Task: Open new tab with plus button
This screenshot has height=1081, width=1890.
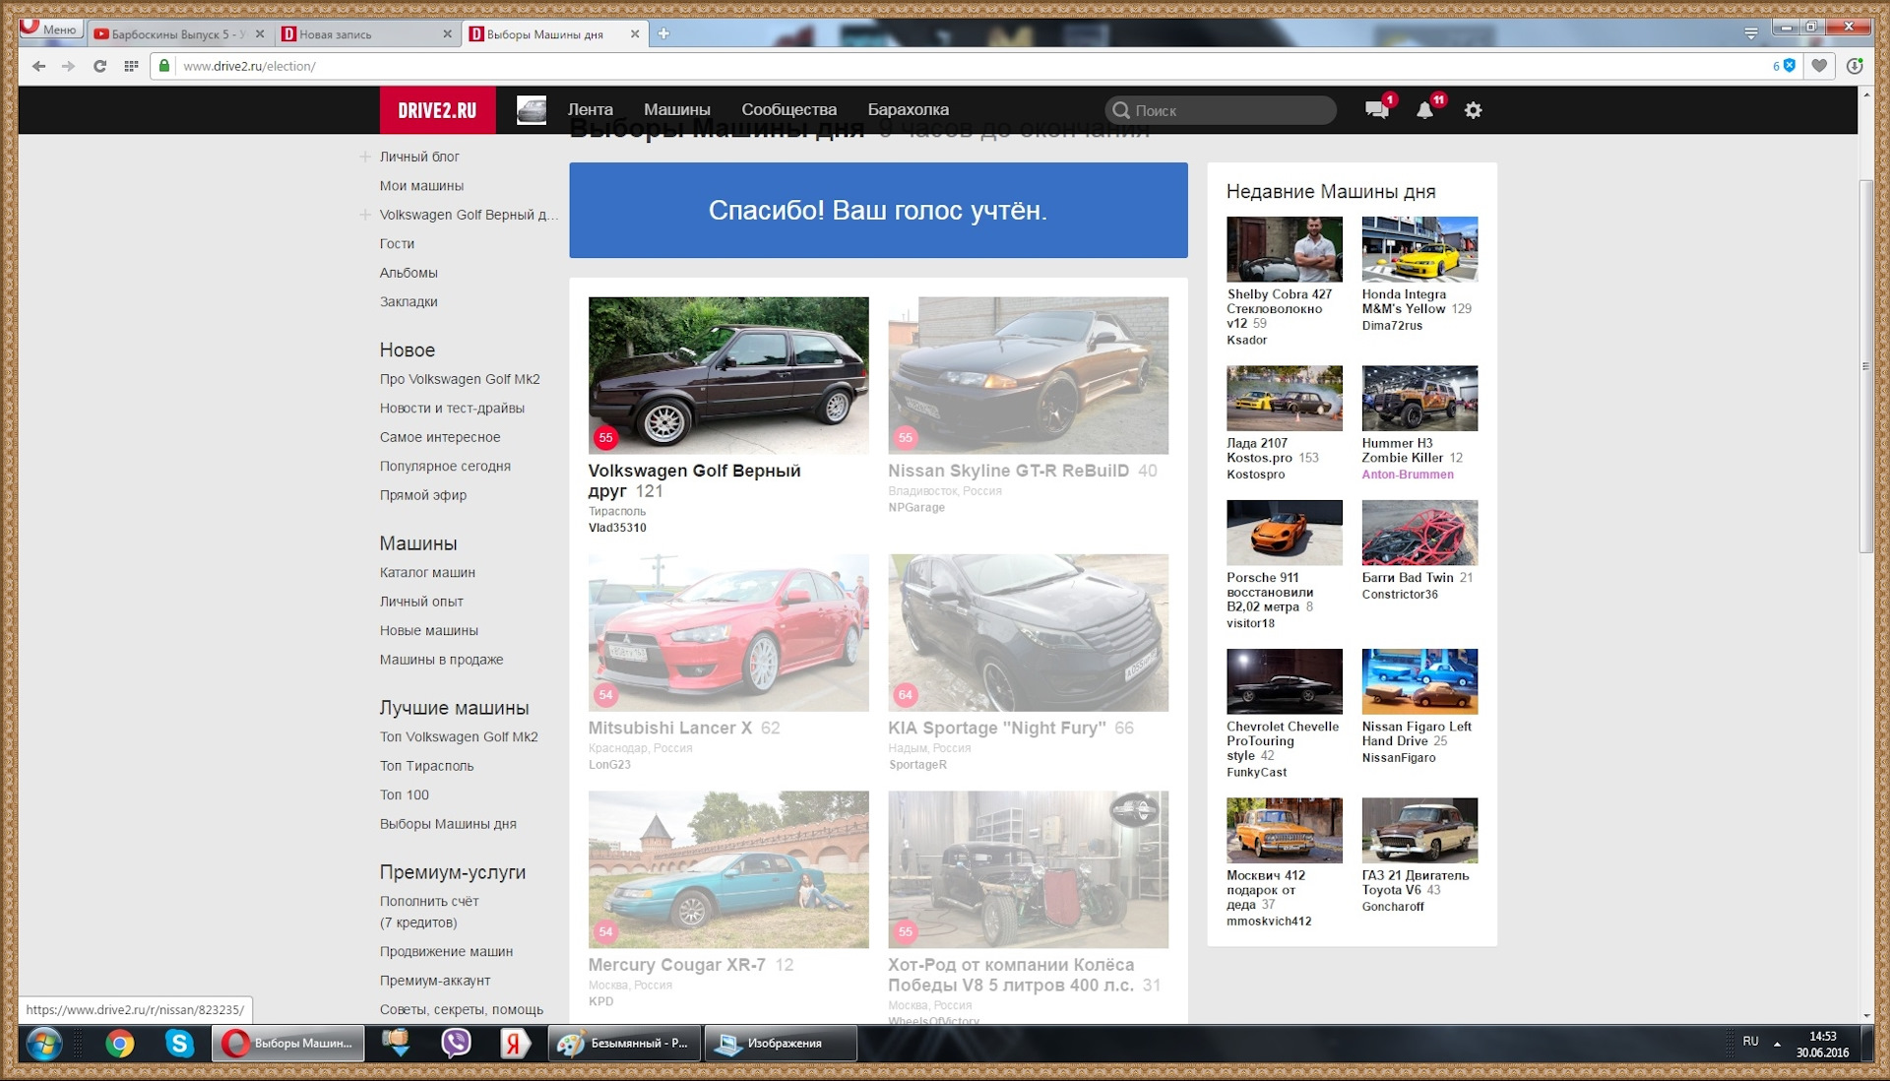Action: click(x=663, y=33)
